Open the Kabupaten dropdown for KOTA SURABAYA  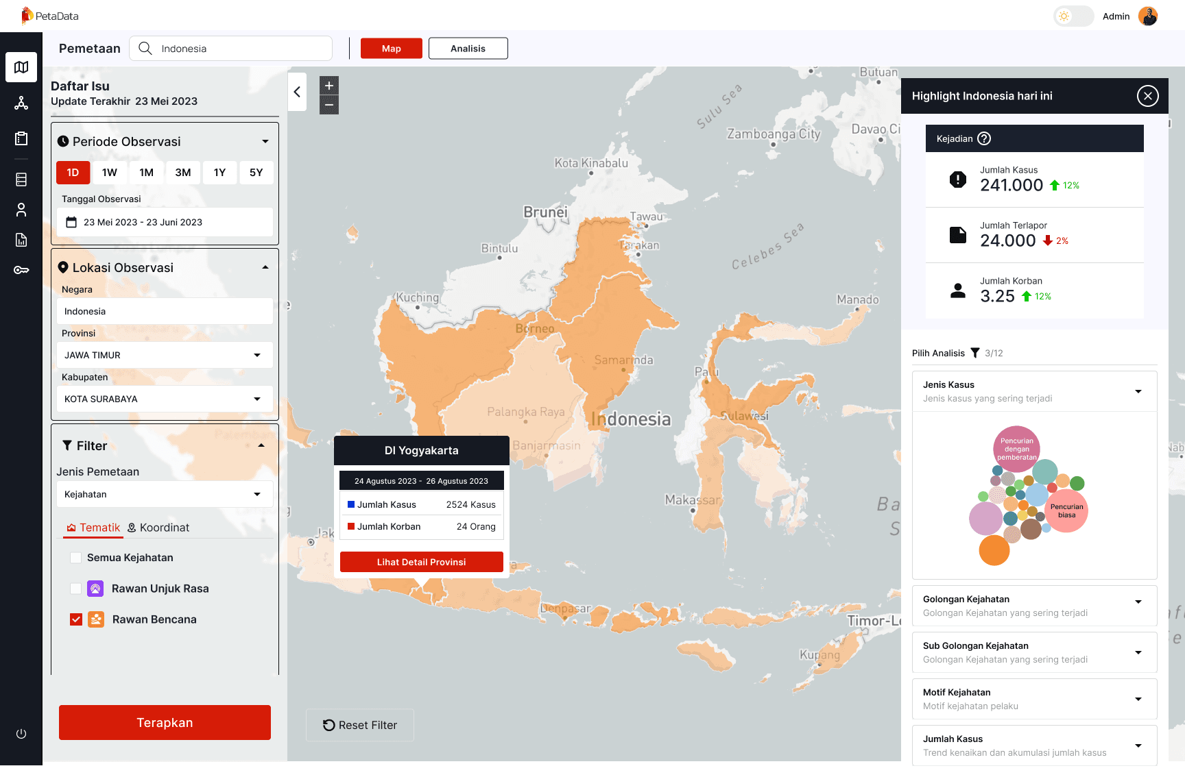pos(257,399)
